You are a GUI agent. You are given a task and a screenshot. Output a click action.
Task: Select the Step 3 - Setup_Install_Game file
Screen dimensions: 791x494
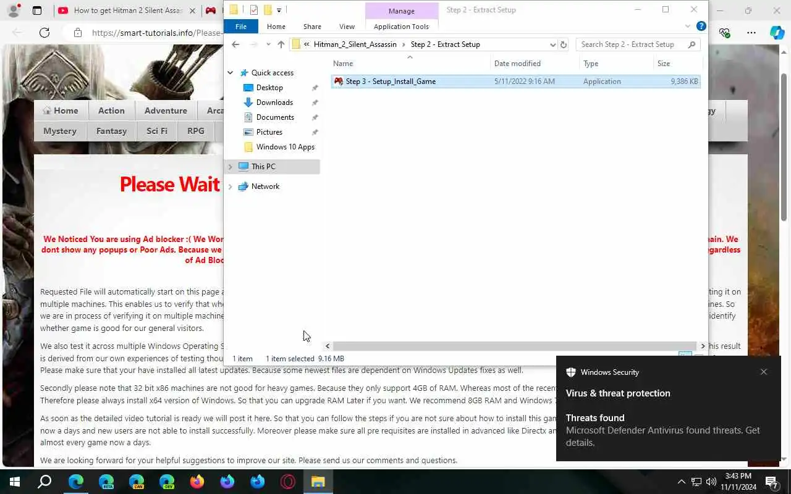click(516, 82)
